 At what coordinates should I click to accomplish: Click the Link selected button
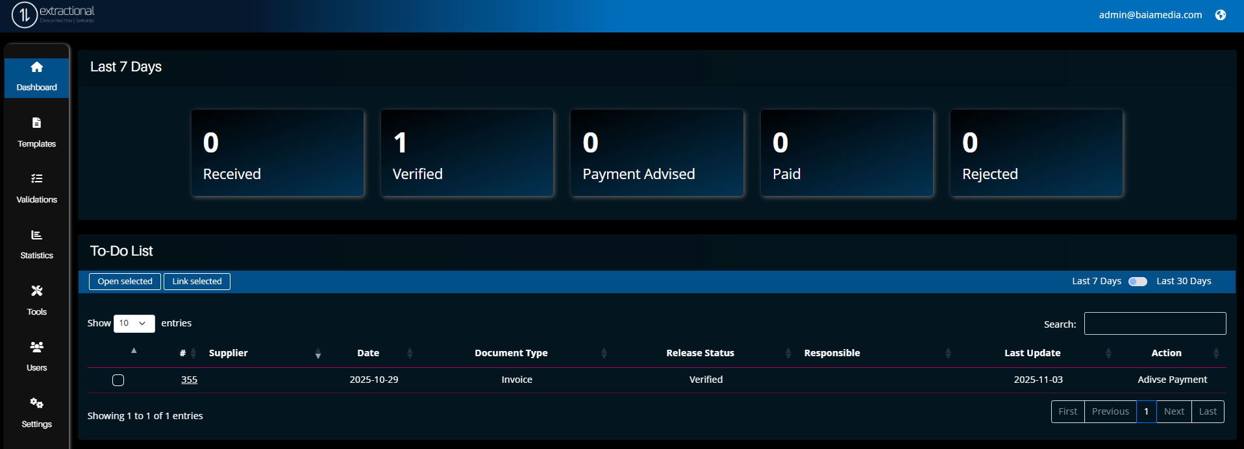coord(197,282)
